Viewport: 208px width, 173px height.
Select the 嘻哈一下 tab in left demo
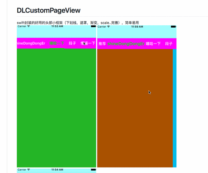pos(57,43)
